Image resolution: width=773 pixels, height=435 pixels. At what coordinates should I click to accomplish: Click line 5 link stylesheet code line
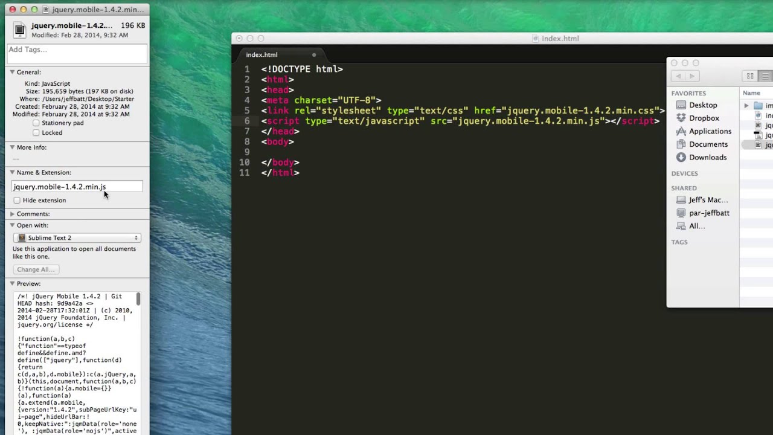click(463, 111)
